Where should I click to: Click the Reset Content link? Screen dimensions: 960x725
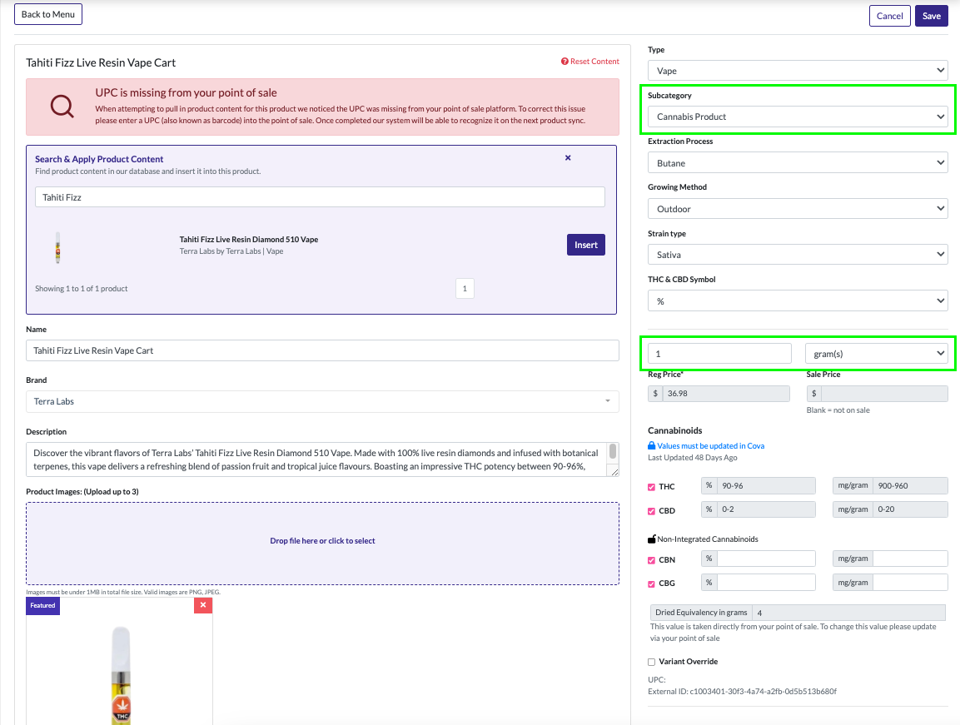(x=594, y=62)
